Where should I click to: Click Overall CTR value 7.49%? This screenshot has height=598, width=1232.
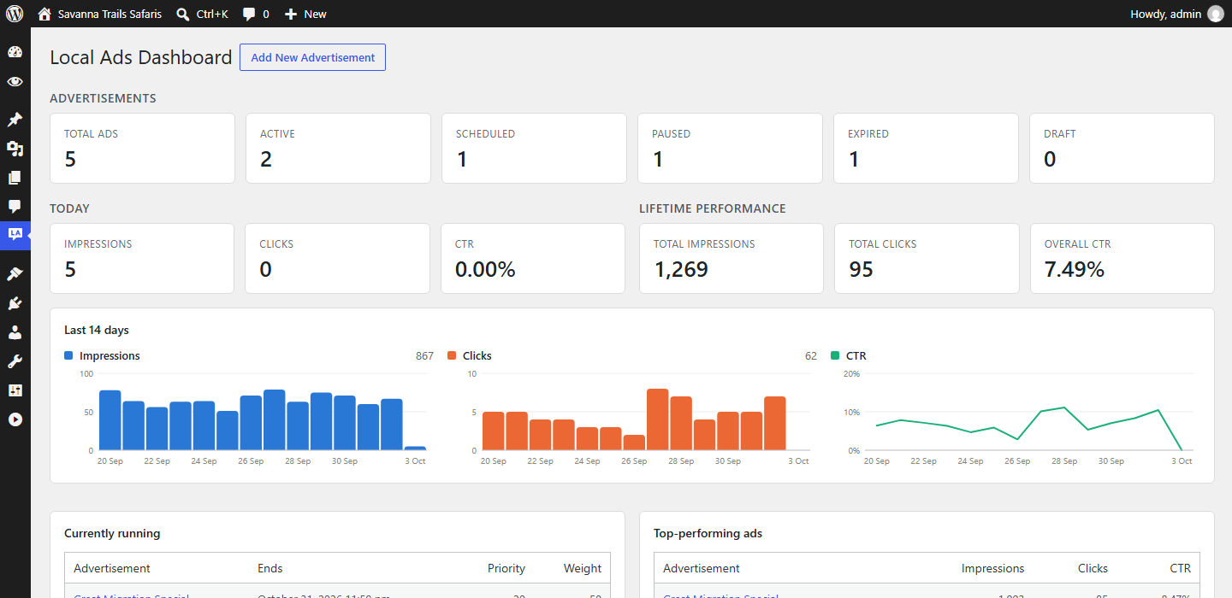tap(1075, 270)
